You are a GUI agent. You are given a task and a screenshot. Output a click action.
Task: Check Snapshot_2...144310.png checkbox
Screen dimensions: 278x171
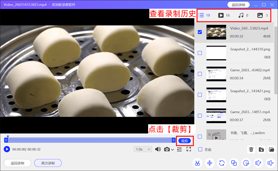(200, 53)
